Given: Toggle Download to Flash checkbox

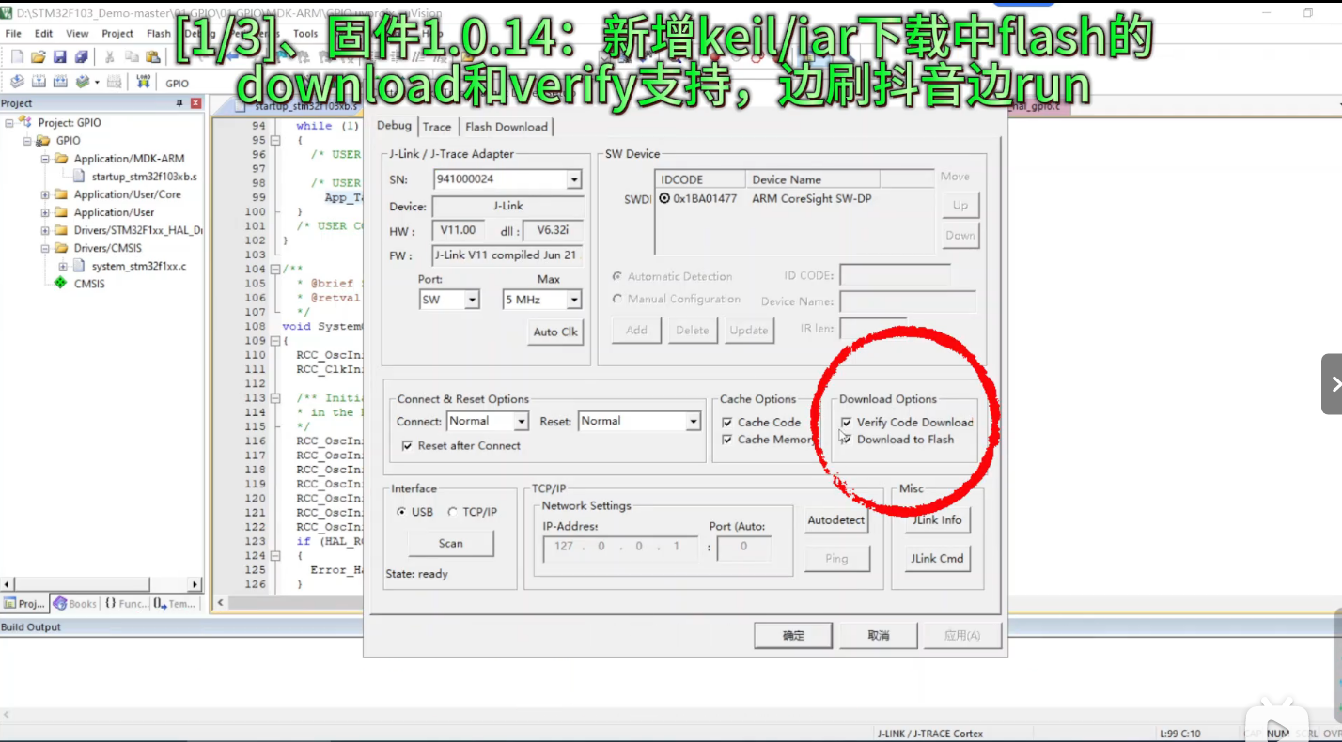Looking at the screenshot, I should pyautogui.click(x=847, y=440).
